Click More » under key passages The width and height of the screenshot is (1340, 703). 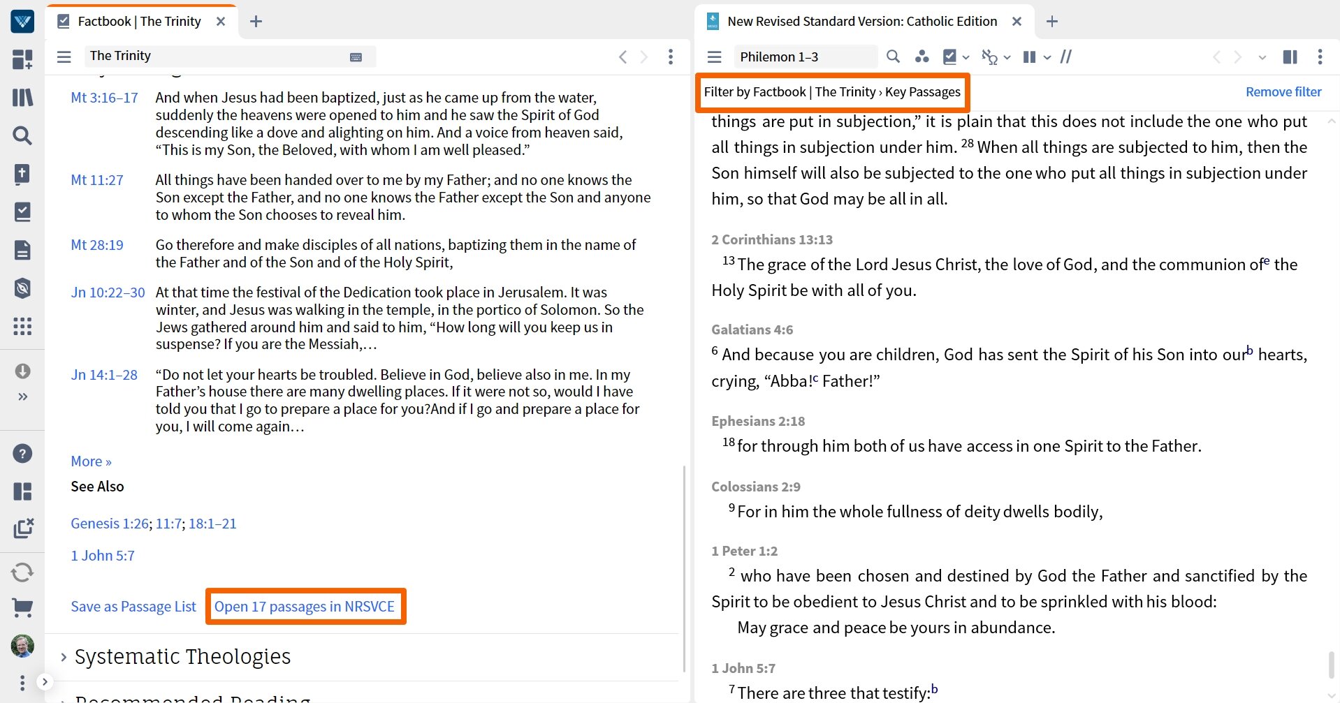point(91,461)
